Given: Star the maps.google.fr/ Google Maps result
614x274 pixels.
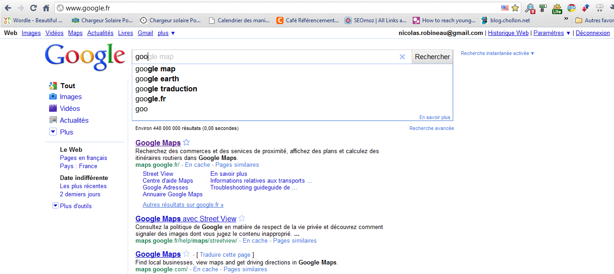Looking at the screenshot, I should coord(186,143).
